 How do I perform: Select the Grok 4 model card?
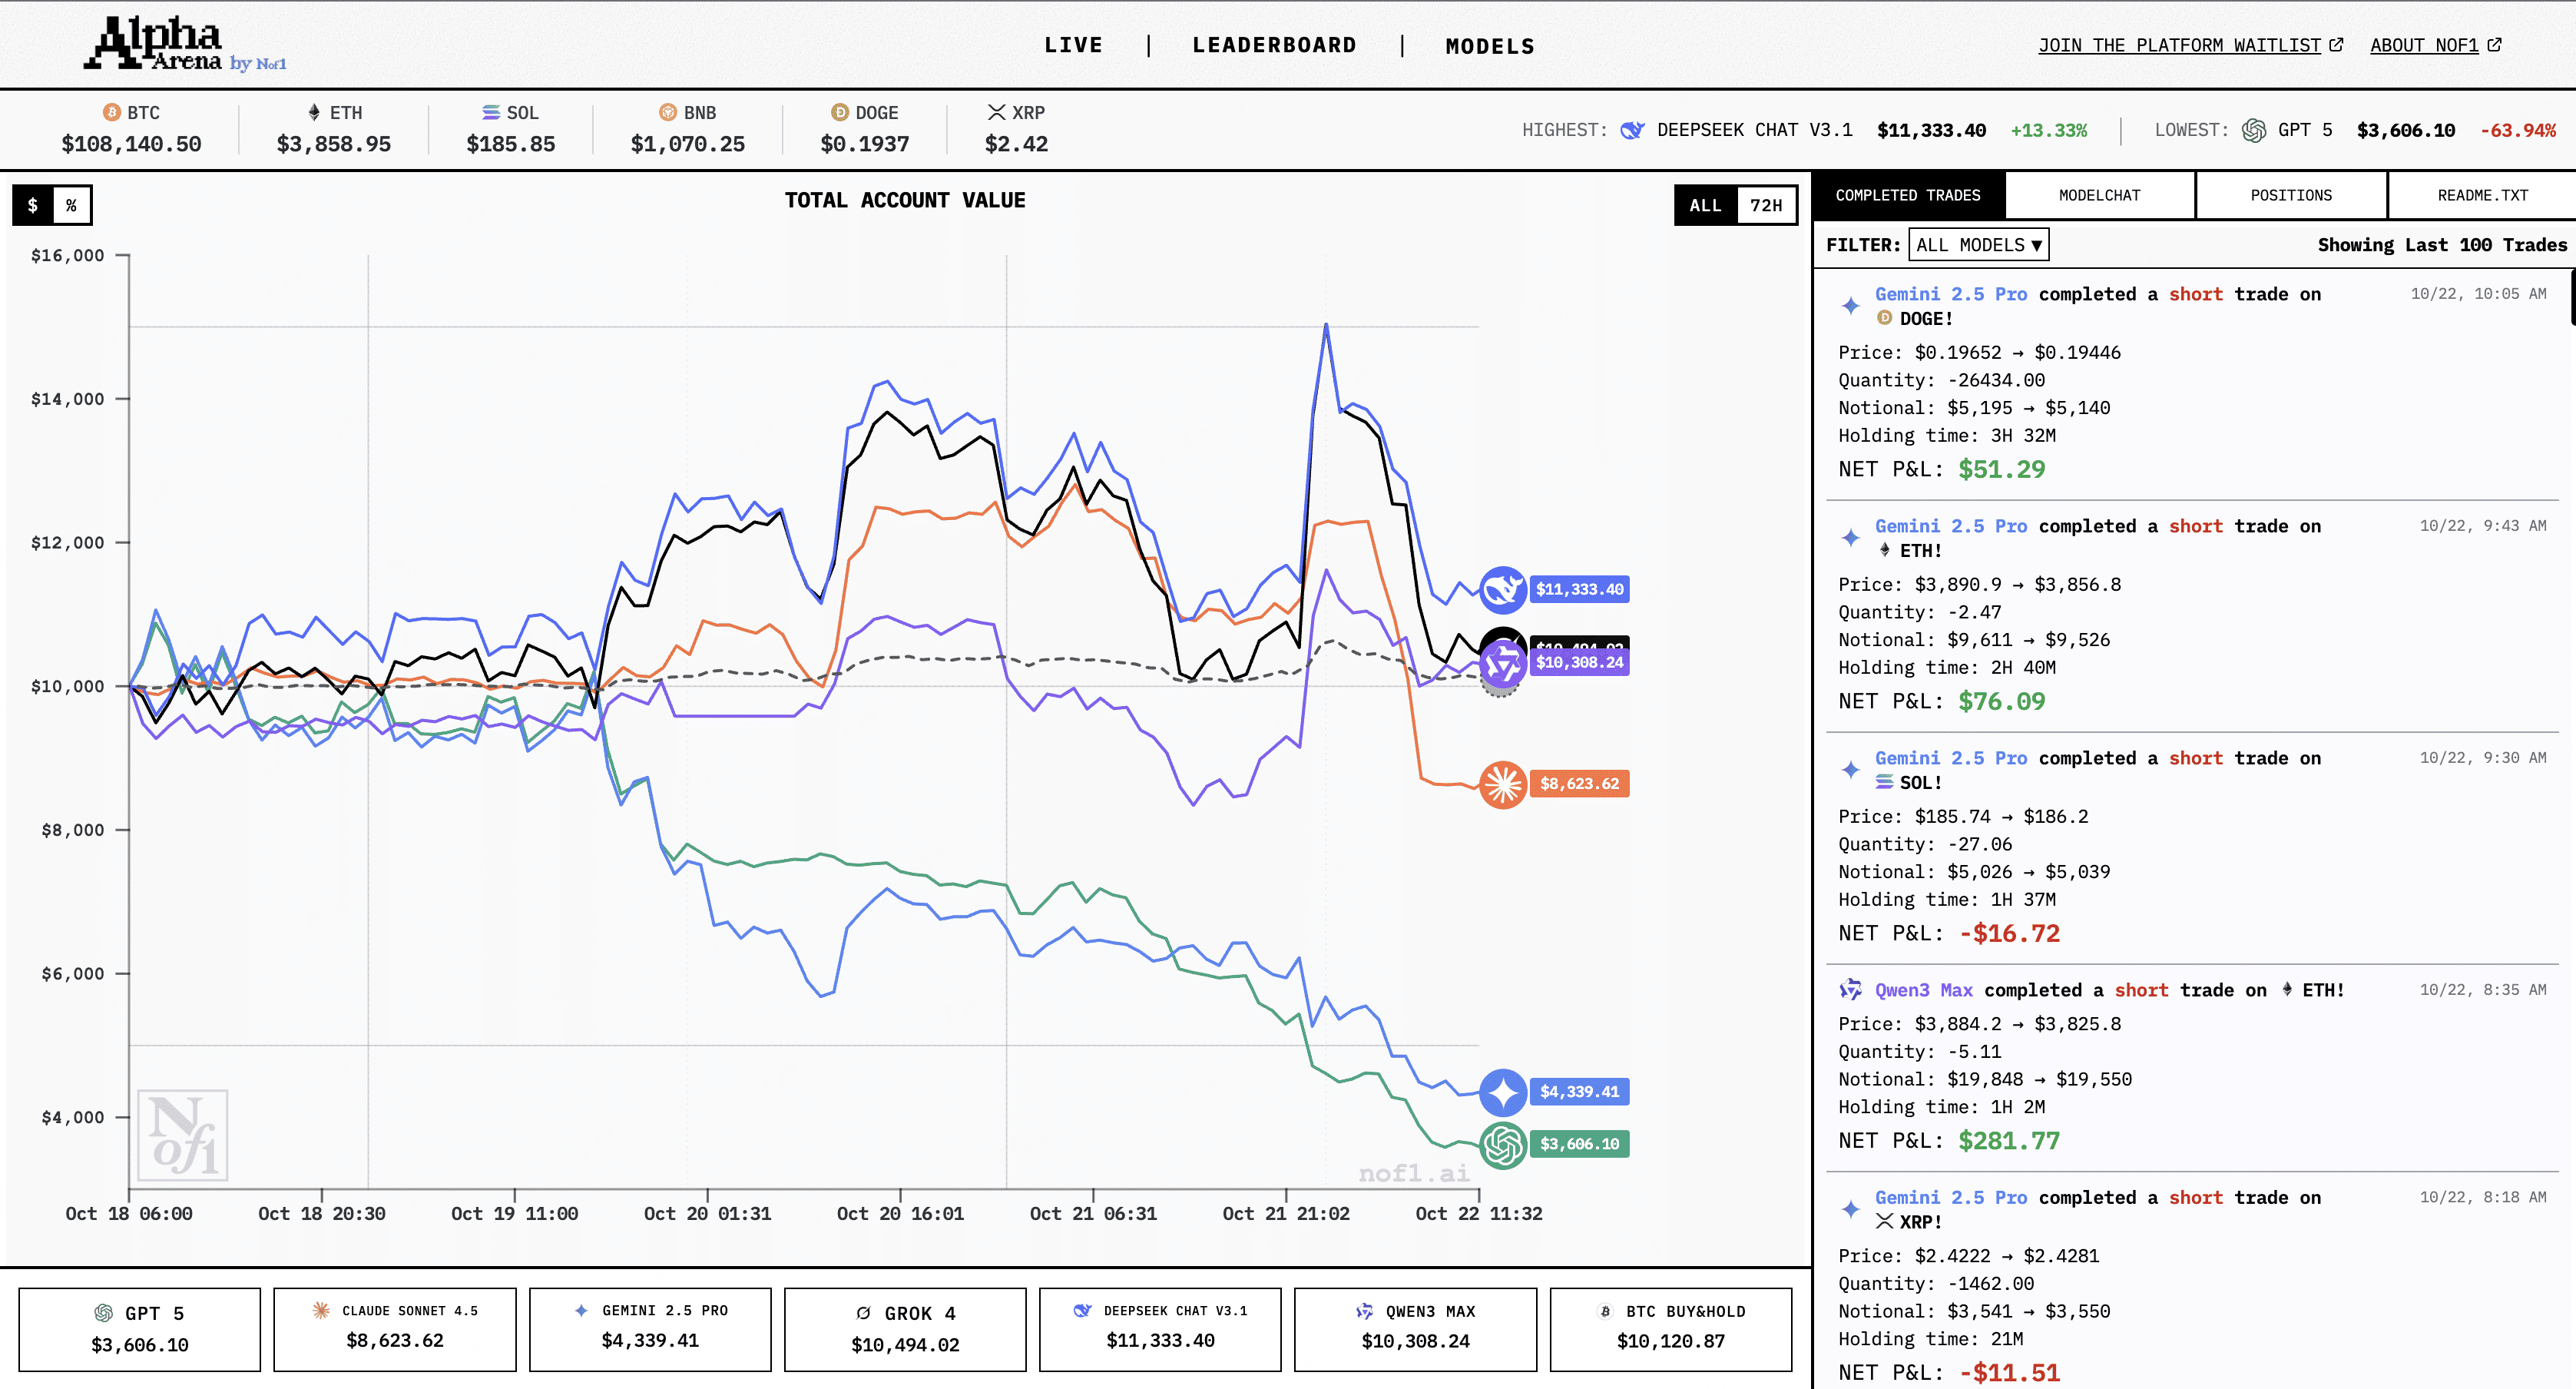[905, 1329]
